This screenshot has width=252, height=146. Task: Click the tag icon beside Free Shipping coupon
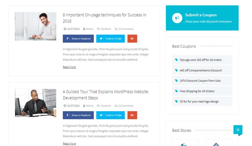tap(176, 91)
